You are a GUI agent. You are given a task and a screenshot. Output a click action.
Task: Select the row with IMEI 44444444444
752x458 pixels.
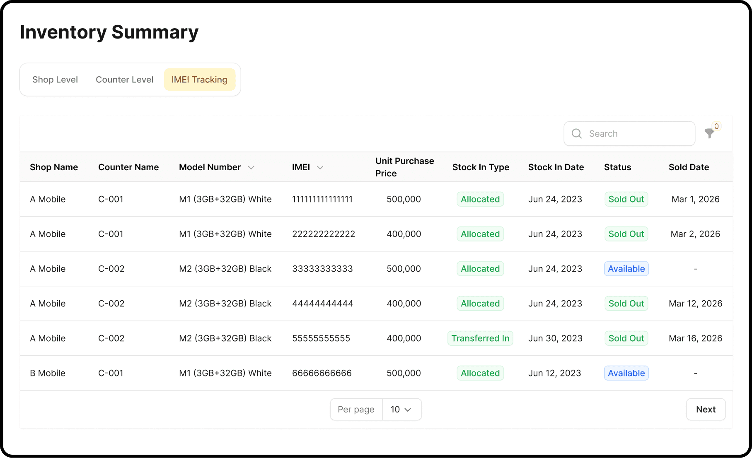tap(376, 304)
